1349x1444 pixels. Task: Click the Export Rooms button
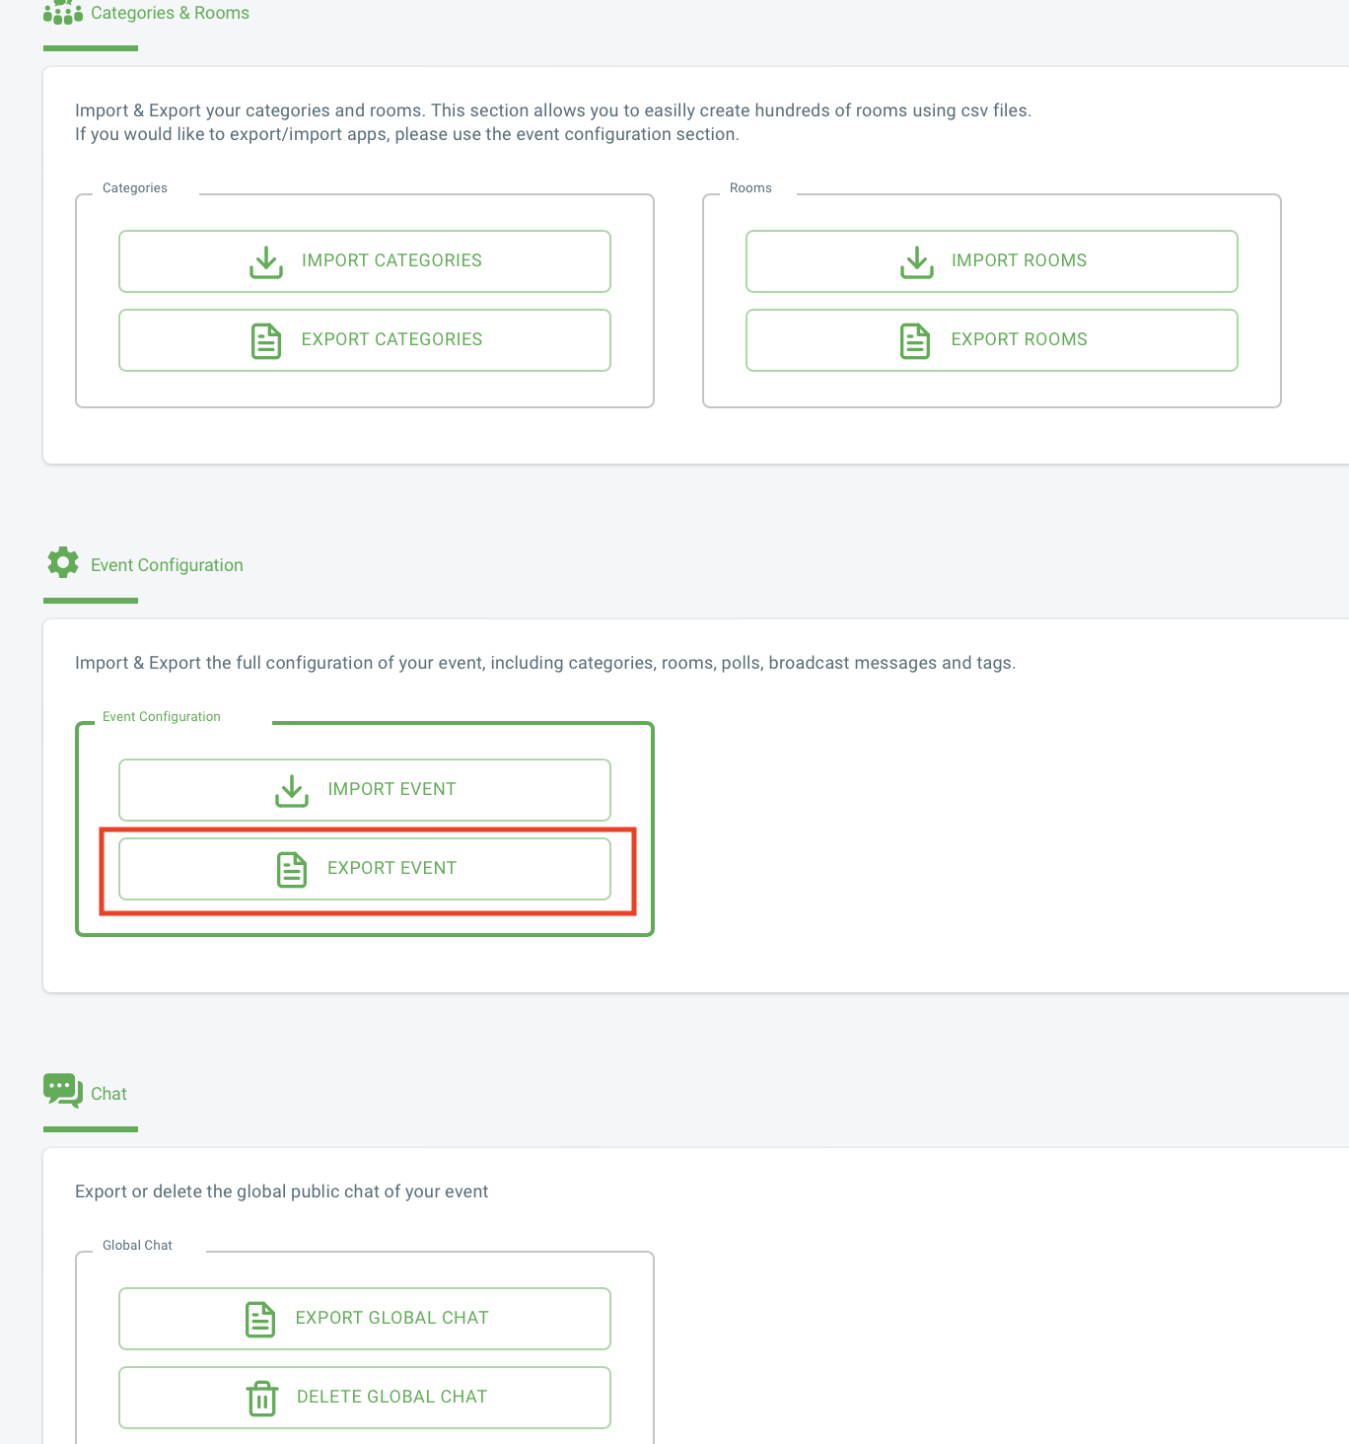pos(992,340)
